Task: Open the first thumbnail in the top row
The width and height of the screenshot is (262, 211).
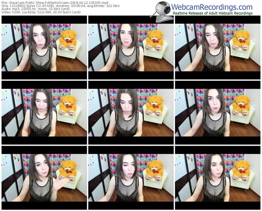Action: pyautogui.click(x=44, y=47)
